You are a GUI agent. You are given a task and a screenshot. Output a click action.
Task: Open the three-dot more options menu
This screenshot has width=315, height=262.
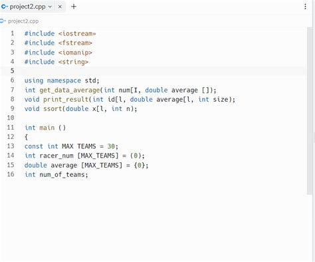tap(305, 7)
